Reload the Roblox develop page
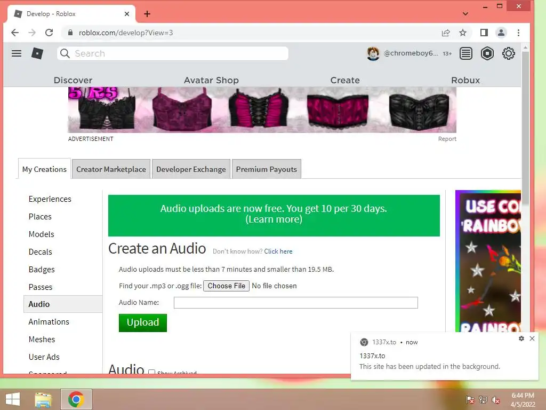The image size is (546, 410). (x=49, y=33)
